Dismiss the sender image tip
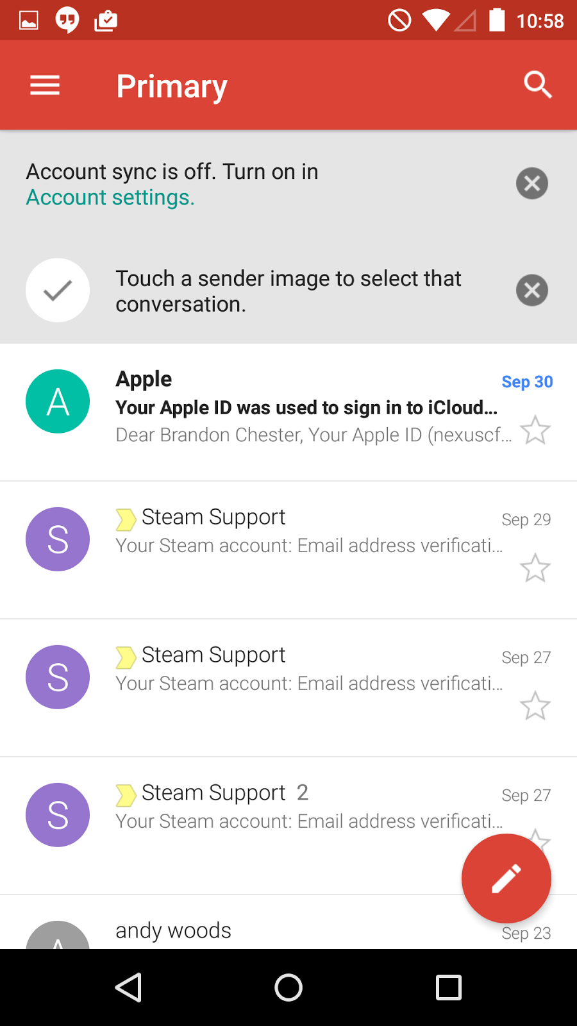Image resolution: width=577 pixels, height=1026 pixels. tap(532, 290)
